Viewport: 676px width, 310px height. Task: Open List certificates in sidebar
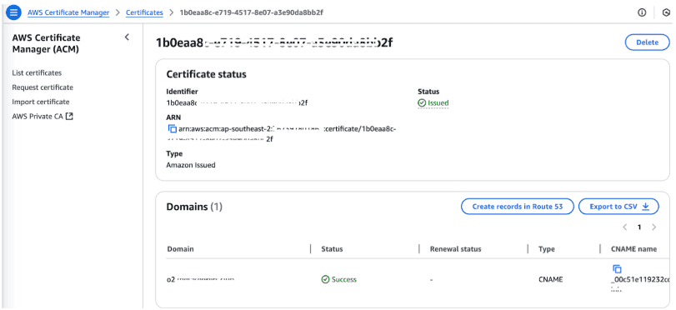[x=37, y=72]
